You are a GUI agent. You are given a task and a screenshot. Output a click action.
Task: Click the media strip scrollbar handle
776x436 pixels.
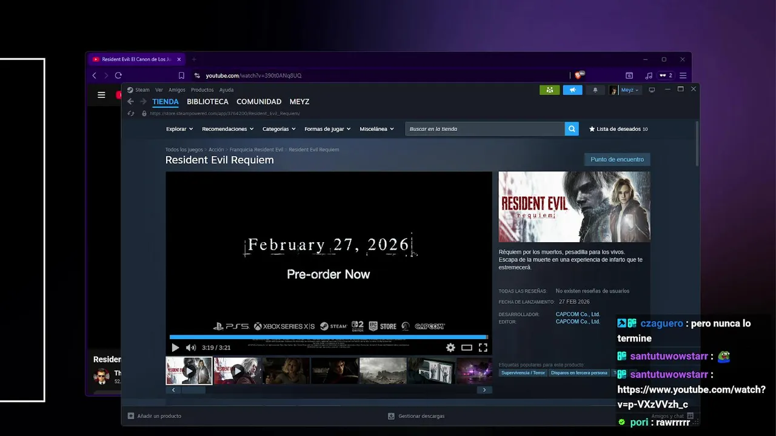(x=193, y=390)
